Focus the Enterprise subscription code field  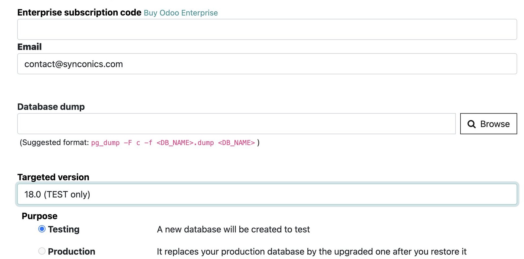coord(267,29)
